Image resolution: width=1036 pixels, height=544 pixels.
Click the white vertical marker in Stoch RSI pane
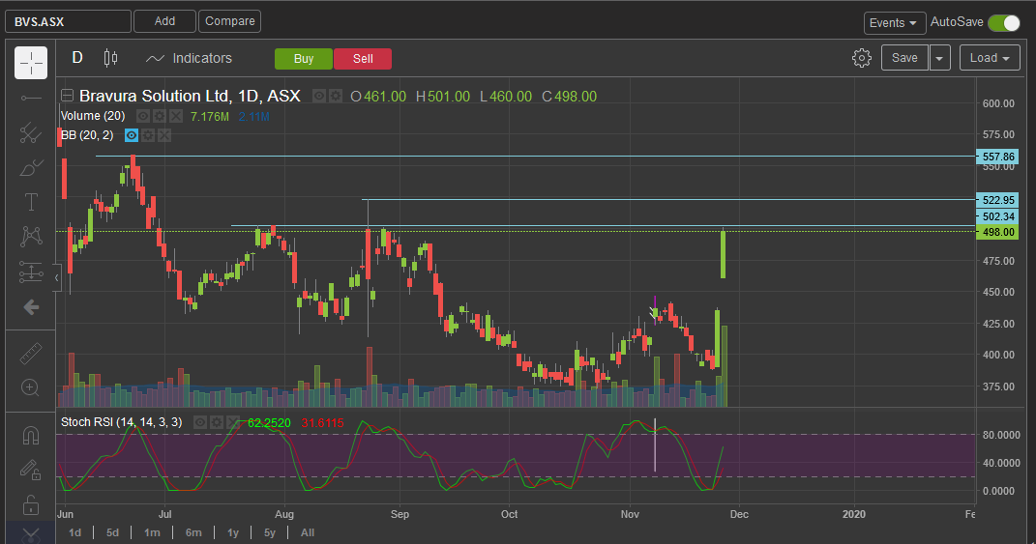coord(655,445)
